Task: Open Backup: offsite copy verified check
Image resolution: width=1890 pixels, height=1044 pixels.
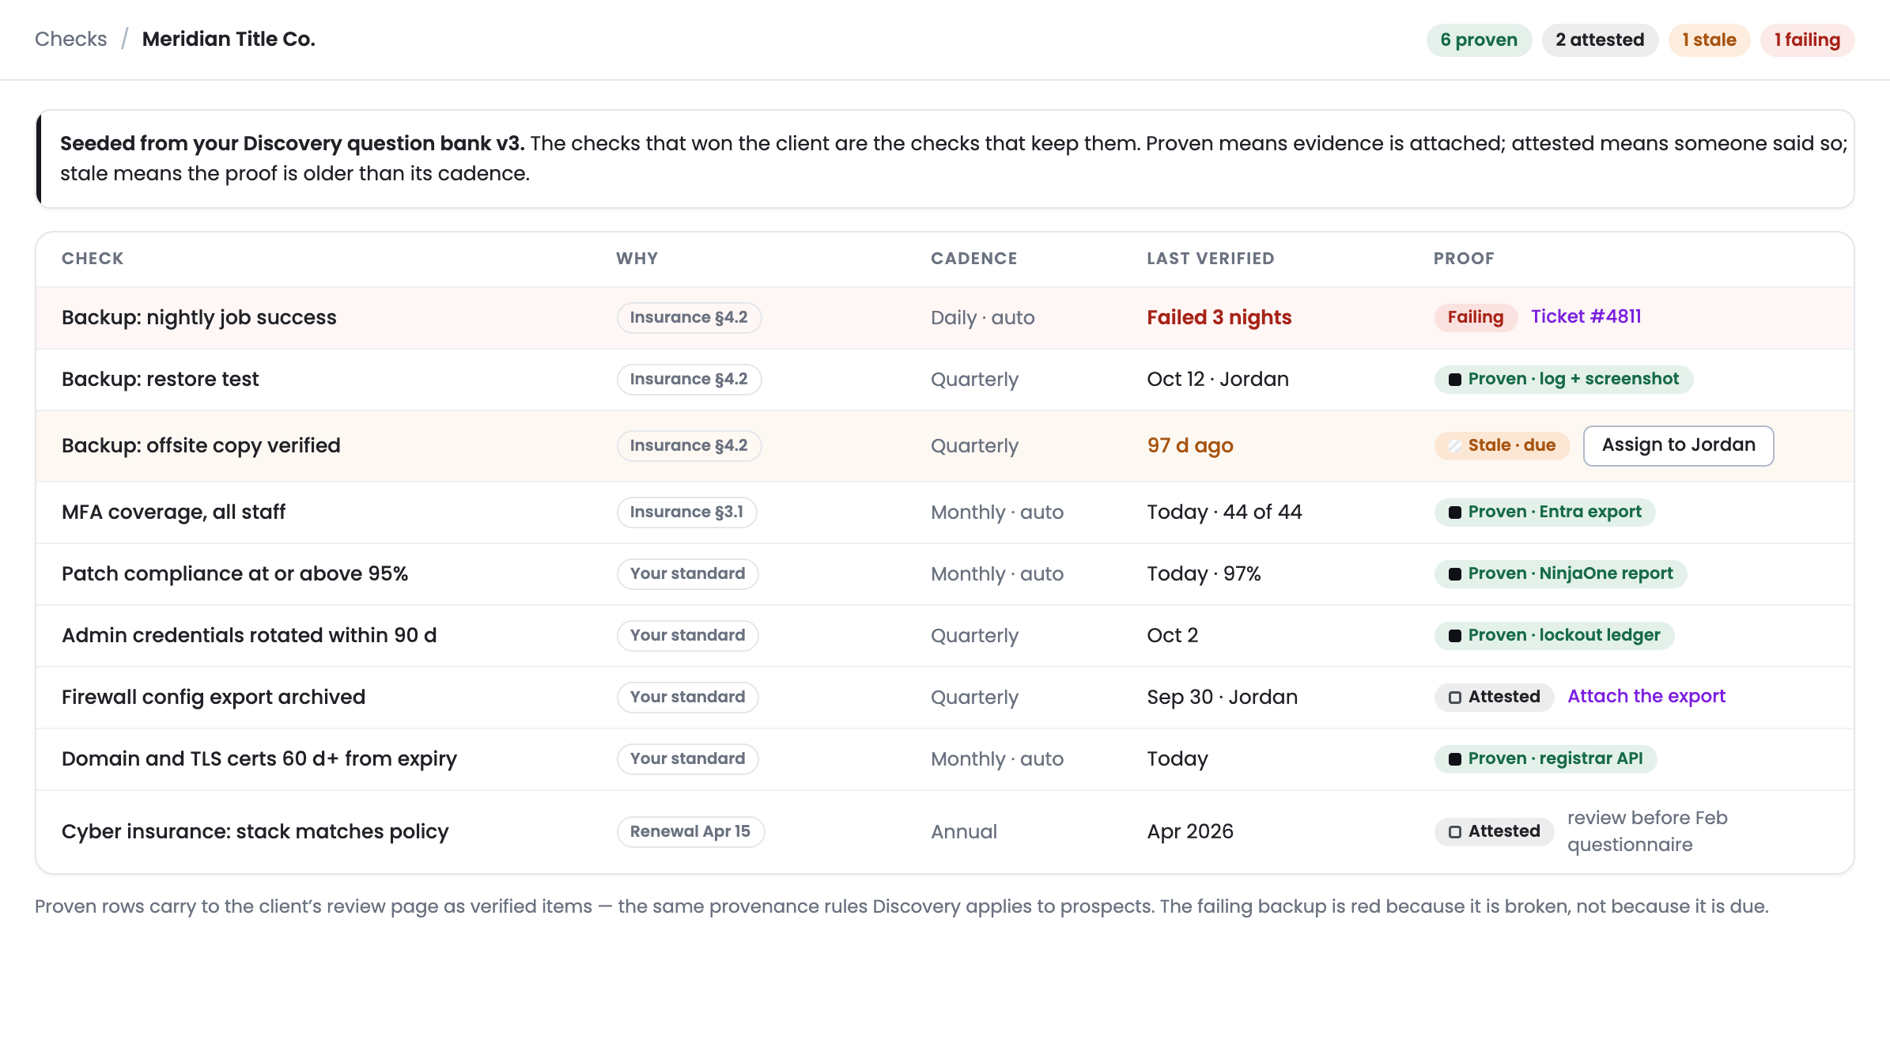Action: (x=201, y=445)
